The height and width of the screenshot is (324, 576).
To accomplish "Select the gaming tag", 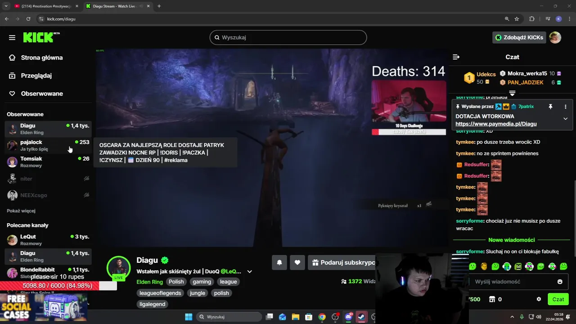I will pyautogui.click(x=202, y=282).
